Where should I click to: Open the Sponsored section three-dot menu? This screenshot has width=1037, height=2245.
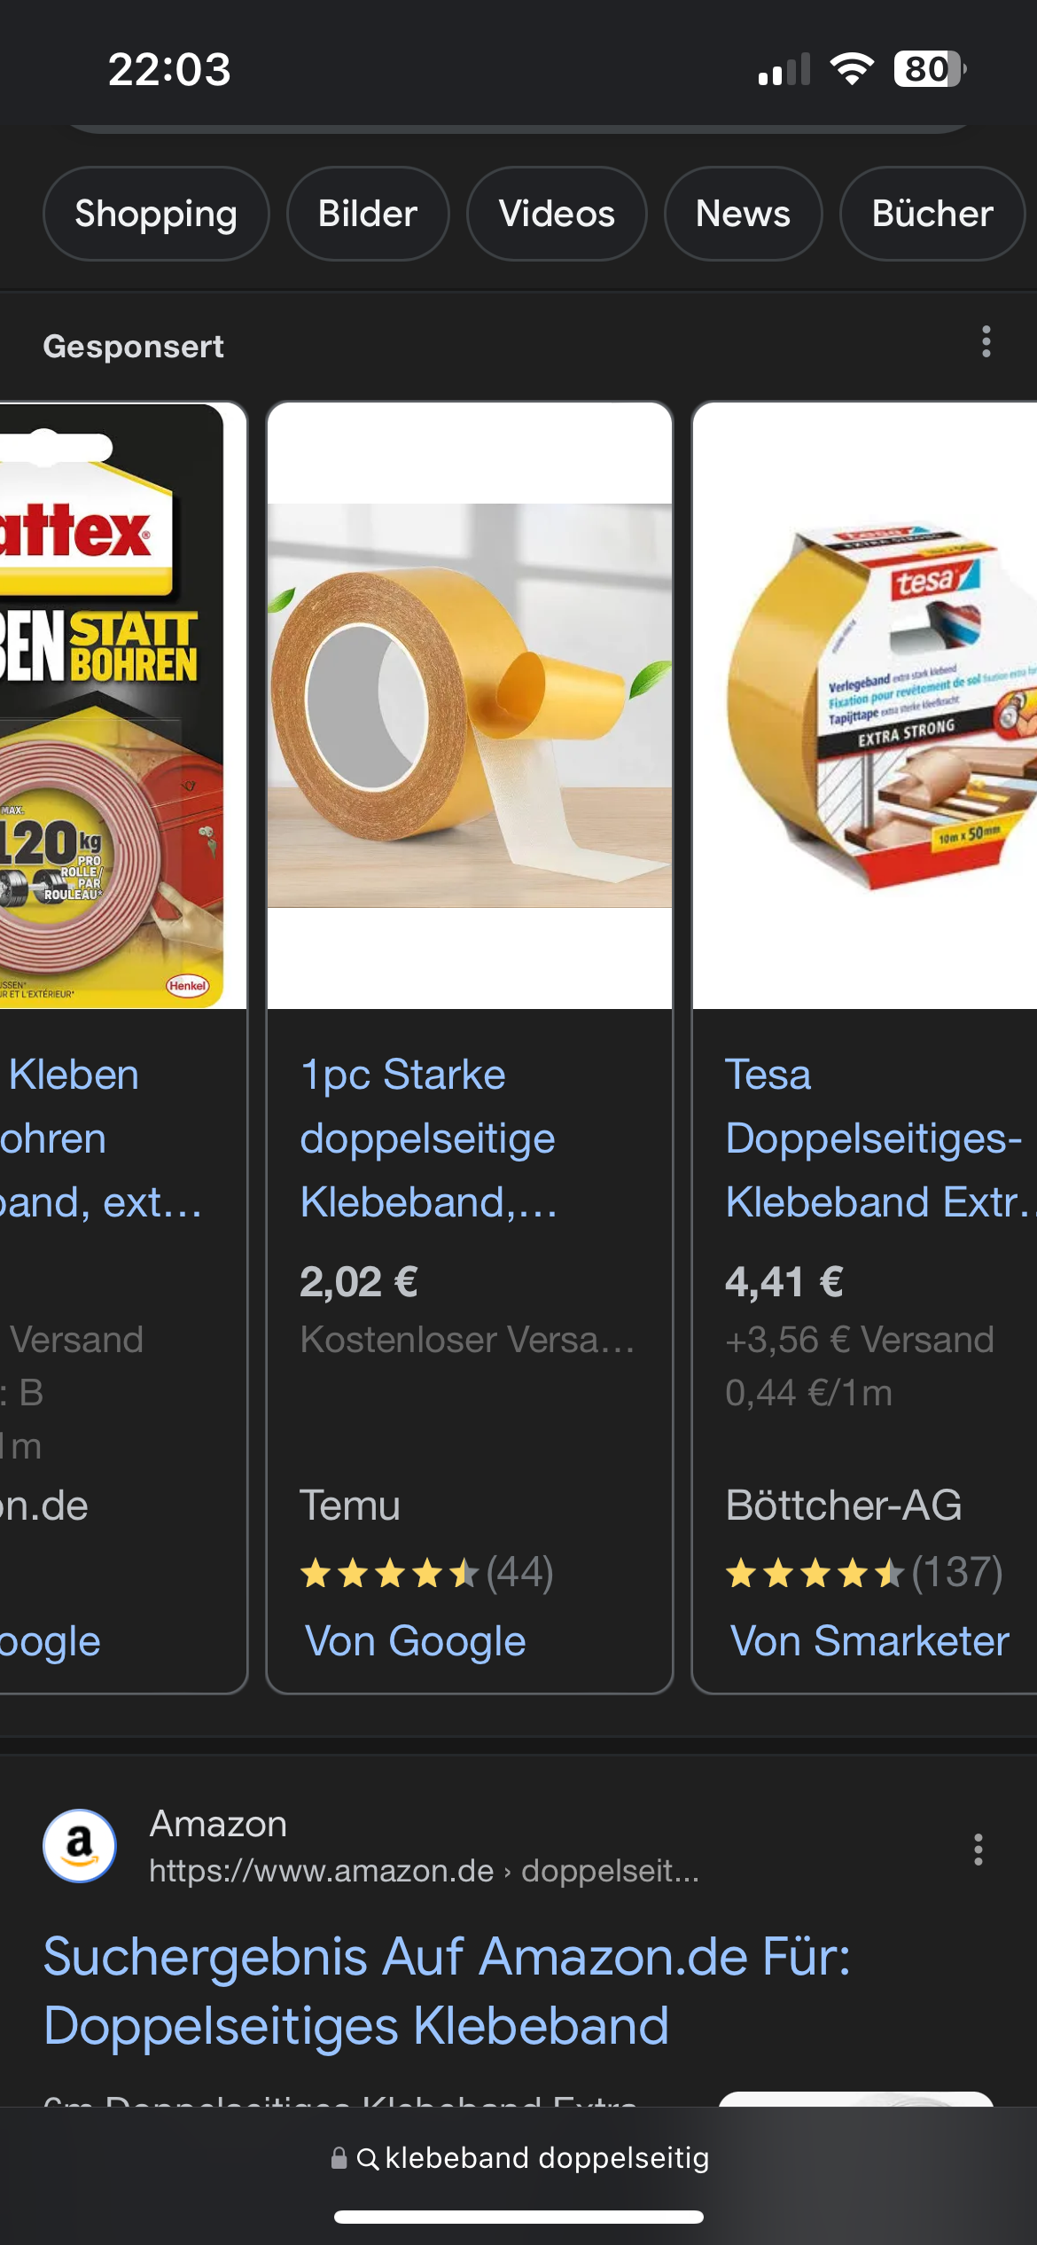986,341
